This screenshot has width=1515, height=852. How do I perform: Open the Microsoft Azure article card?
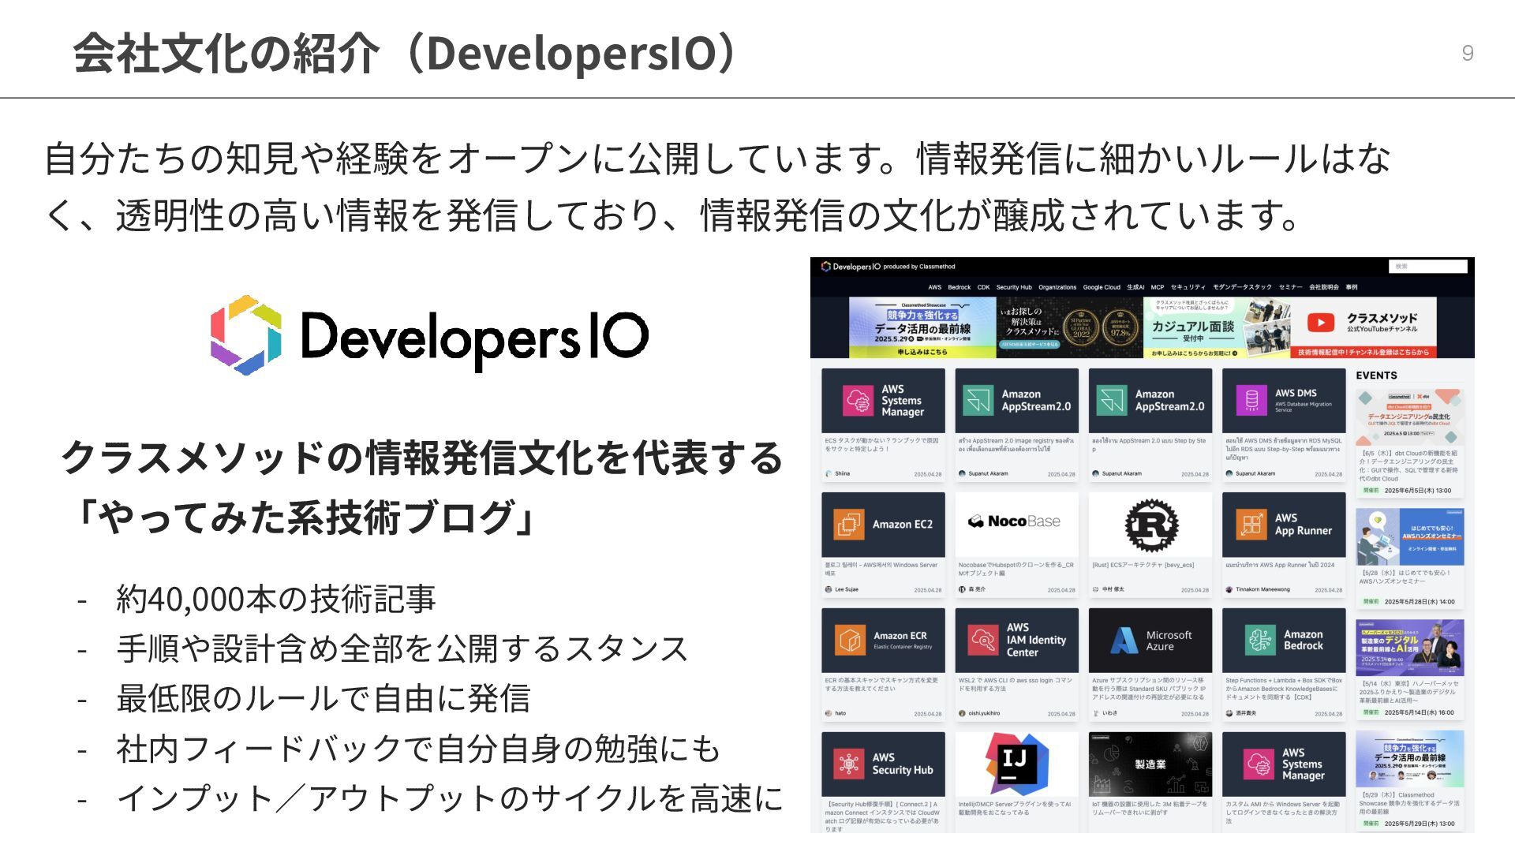point(1150,641)
